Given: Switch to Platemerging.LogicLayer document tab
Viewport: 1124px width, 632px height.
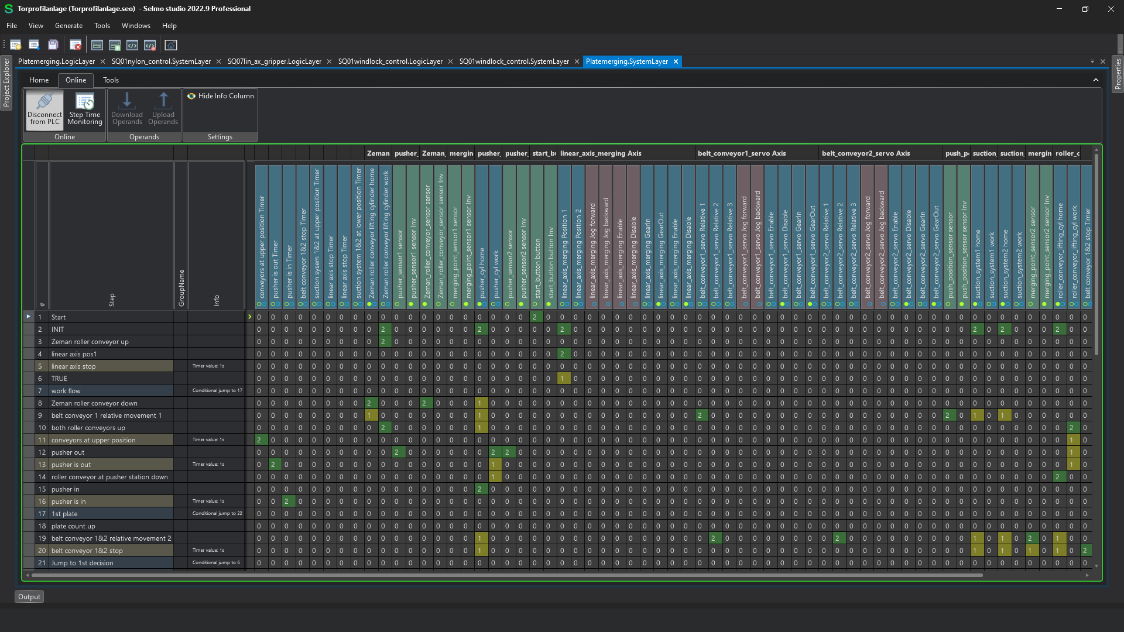Looking at the screenshot, I should pyautogui.click(x=56, y=61).
